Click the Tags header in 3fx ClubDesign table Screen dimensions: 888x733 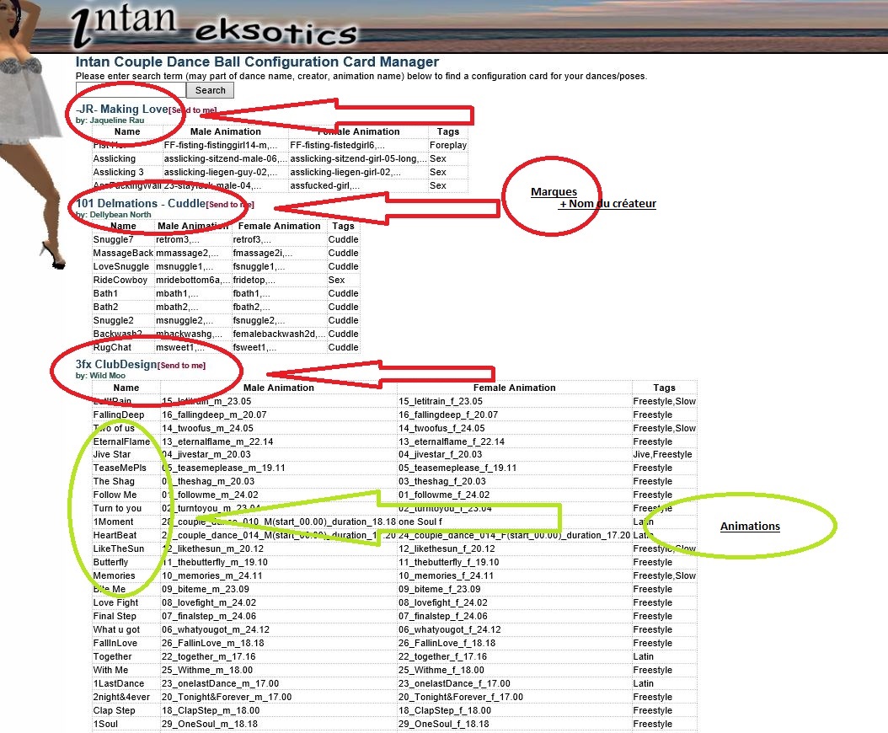(664, 388)
